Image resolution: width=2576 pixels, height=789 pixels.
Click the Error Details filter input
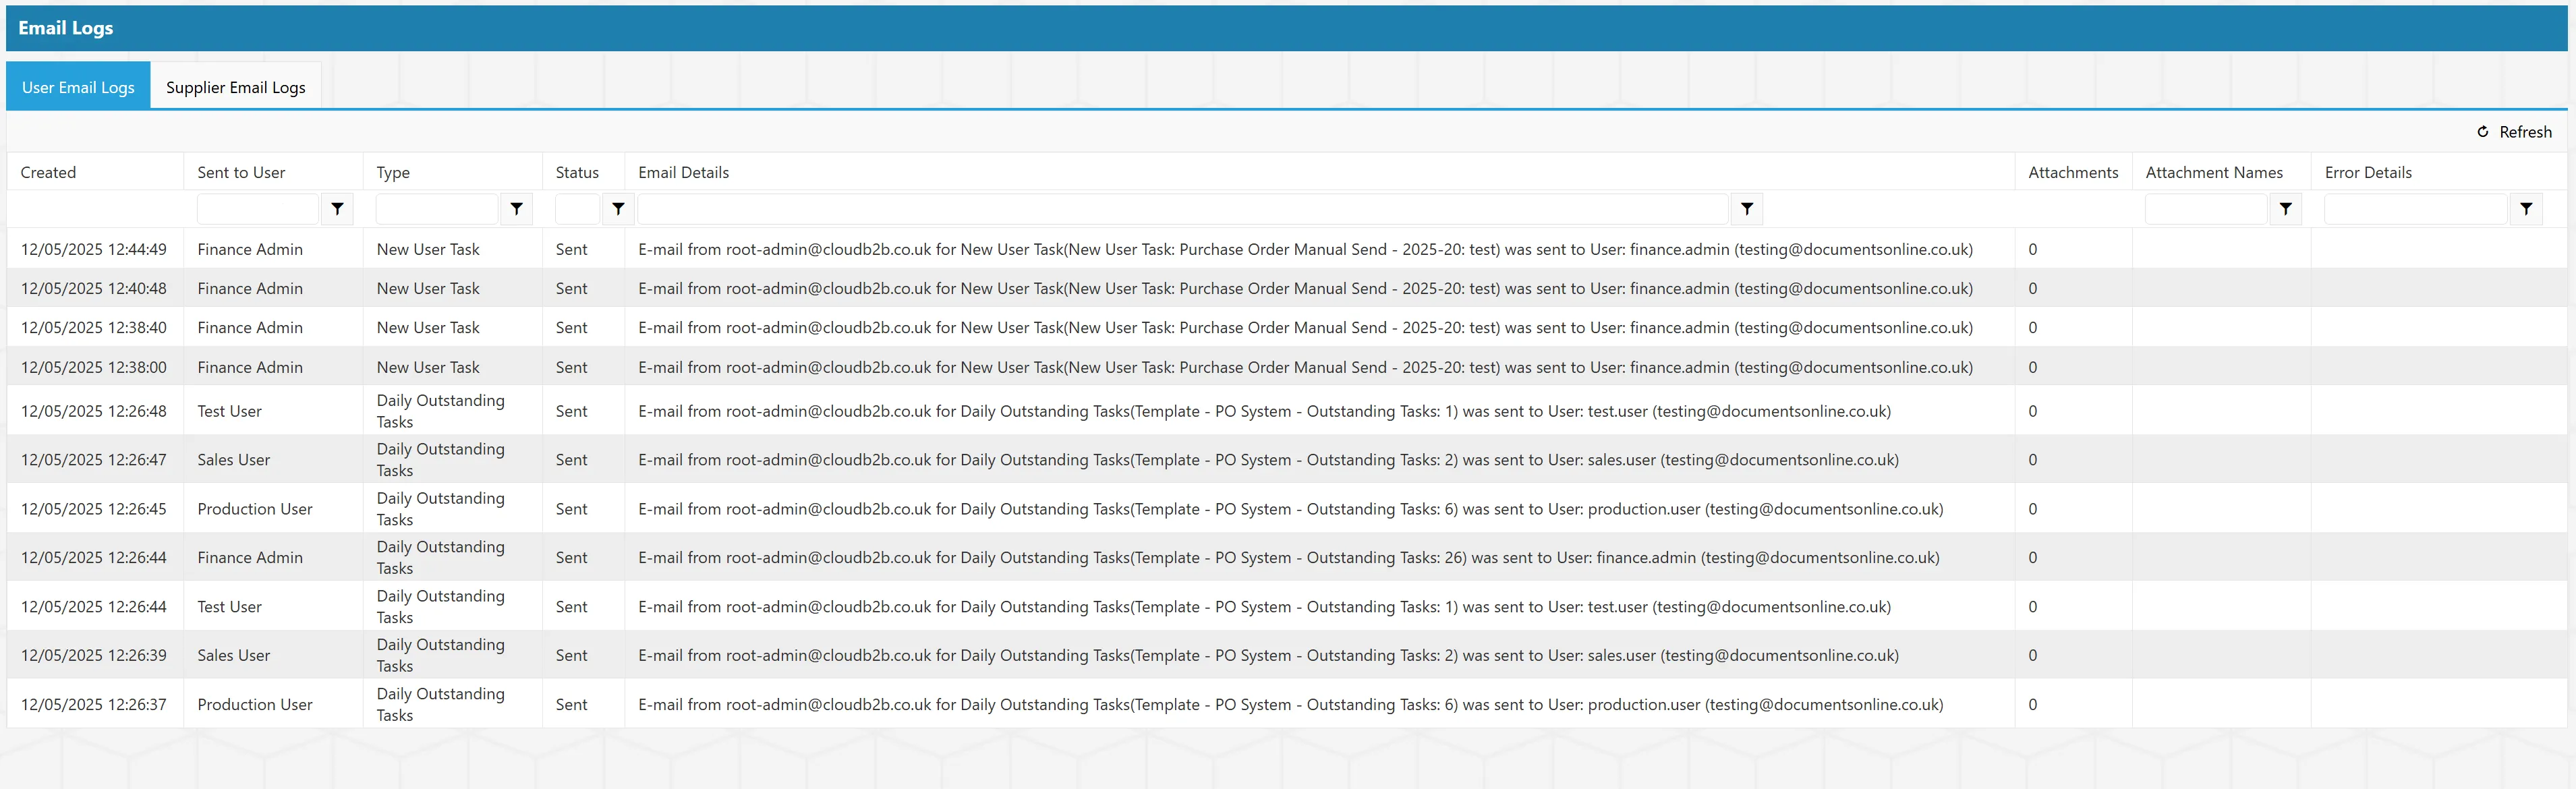2416,209
